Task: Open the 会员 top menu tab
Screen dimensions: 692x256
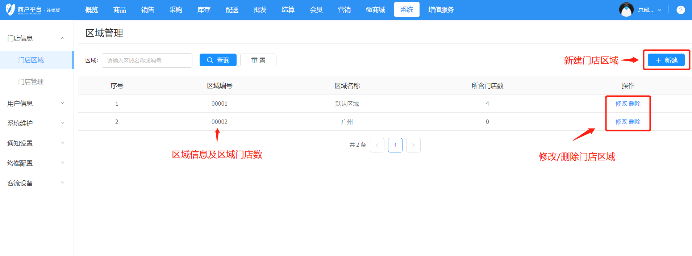Action: click(x=316, y=10)
